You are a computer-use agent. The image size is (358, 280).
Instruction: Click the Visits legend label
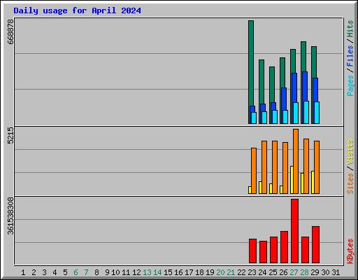(x=350, y=152)
